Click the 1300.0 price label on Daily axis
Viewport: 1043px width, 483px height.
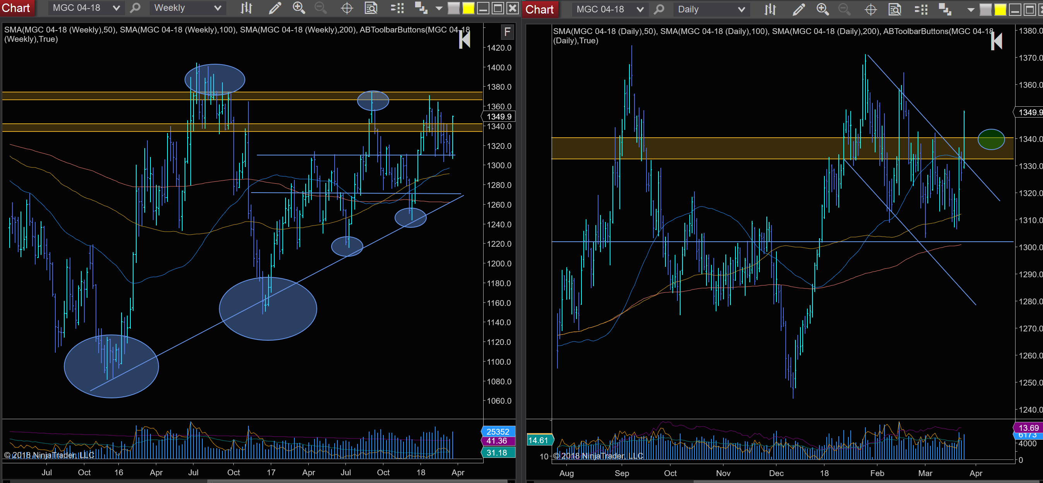(1031, 247)
